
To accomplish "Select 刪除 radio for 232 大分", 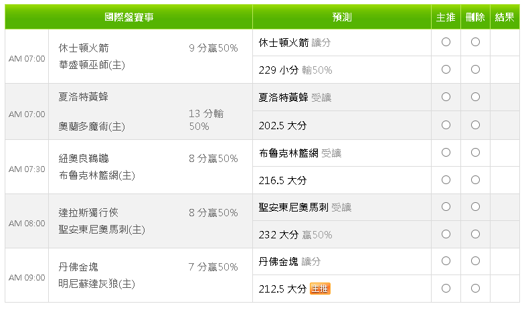I will click(x=475, y=235).
